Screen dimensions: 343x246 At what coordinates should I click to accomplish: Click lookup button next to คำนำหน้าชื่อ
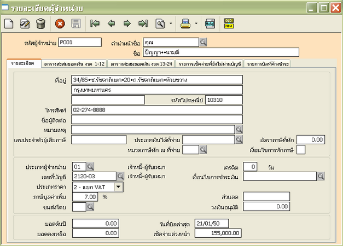203,42
